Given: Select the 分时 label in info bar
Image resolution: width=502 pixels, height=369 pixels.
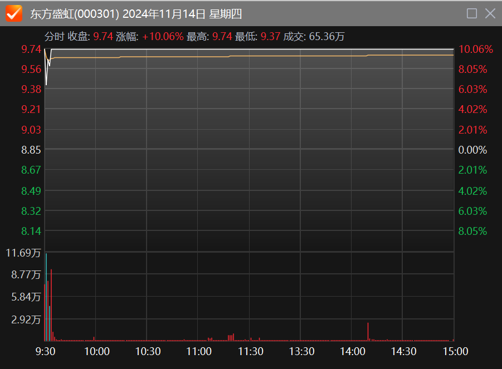Looking at the screenshot, I should coord(54,37).
